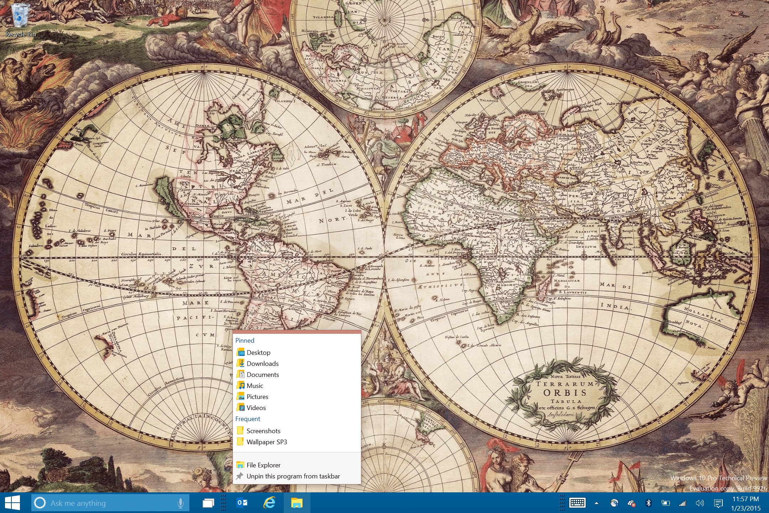Click the unpin pushpin icon
The image size is (769, 513).
click(x=240, y=476)
